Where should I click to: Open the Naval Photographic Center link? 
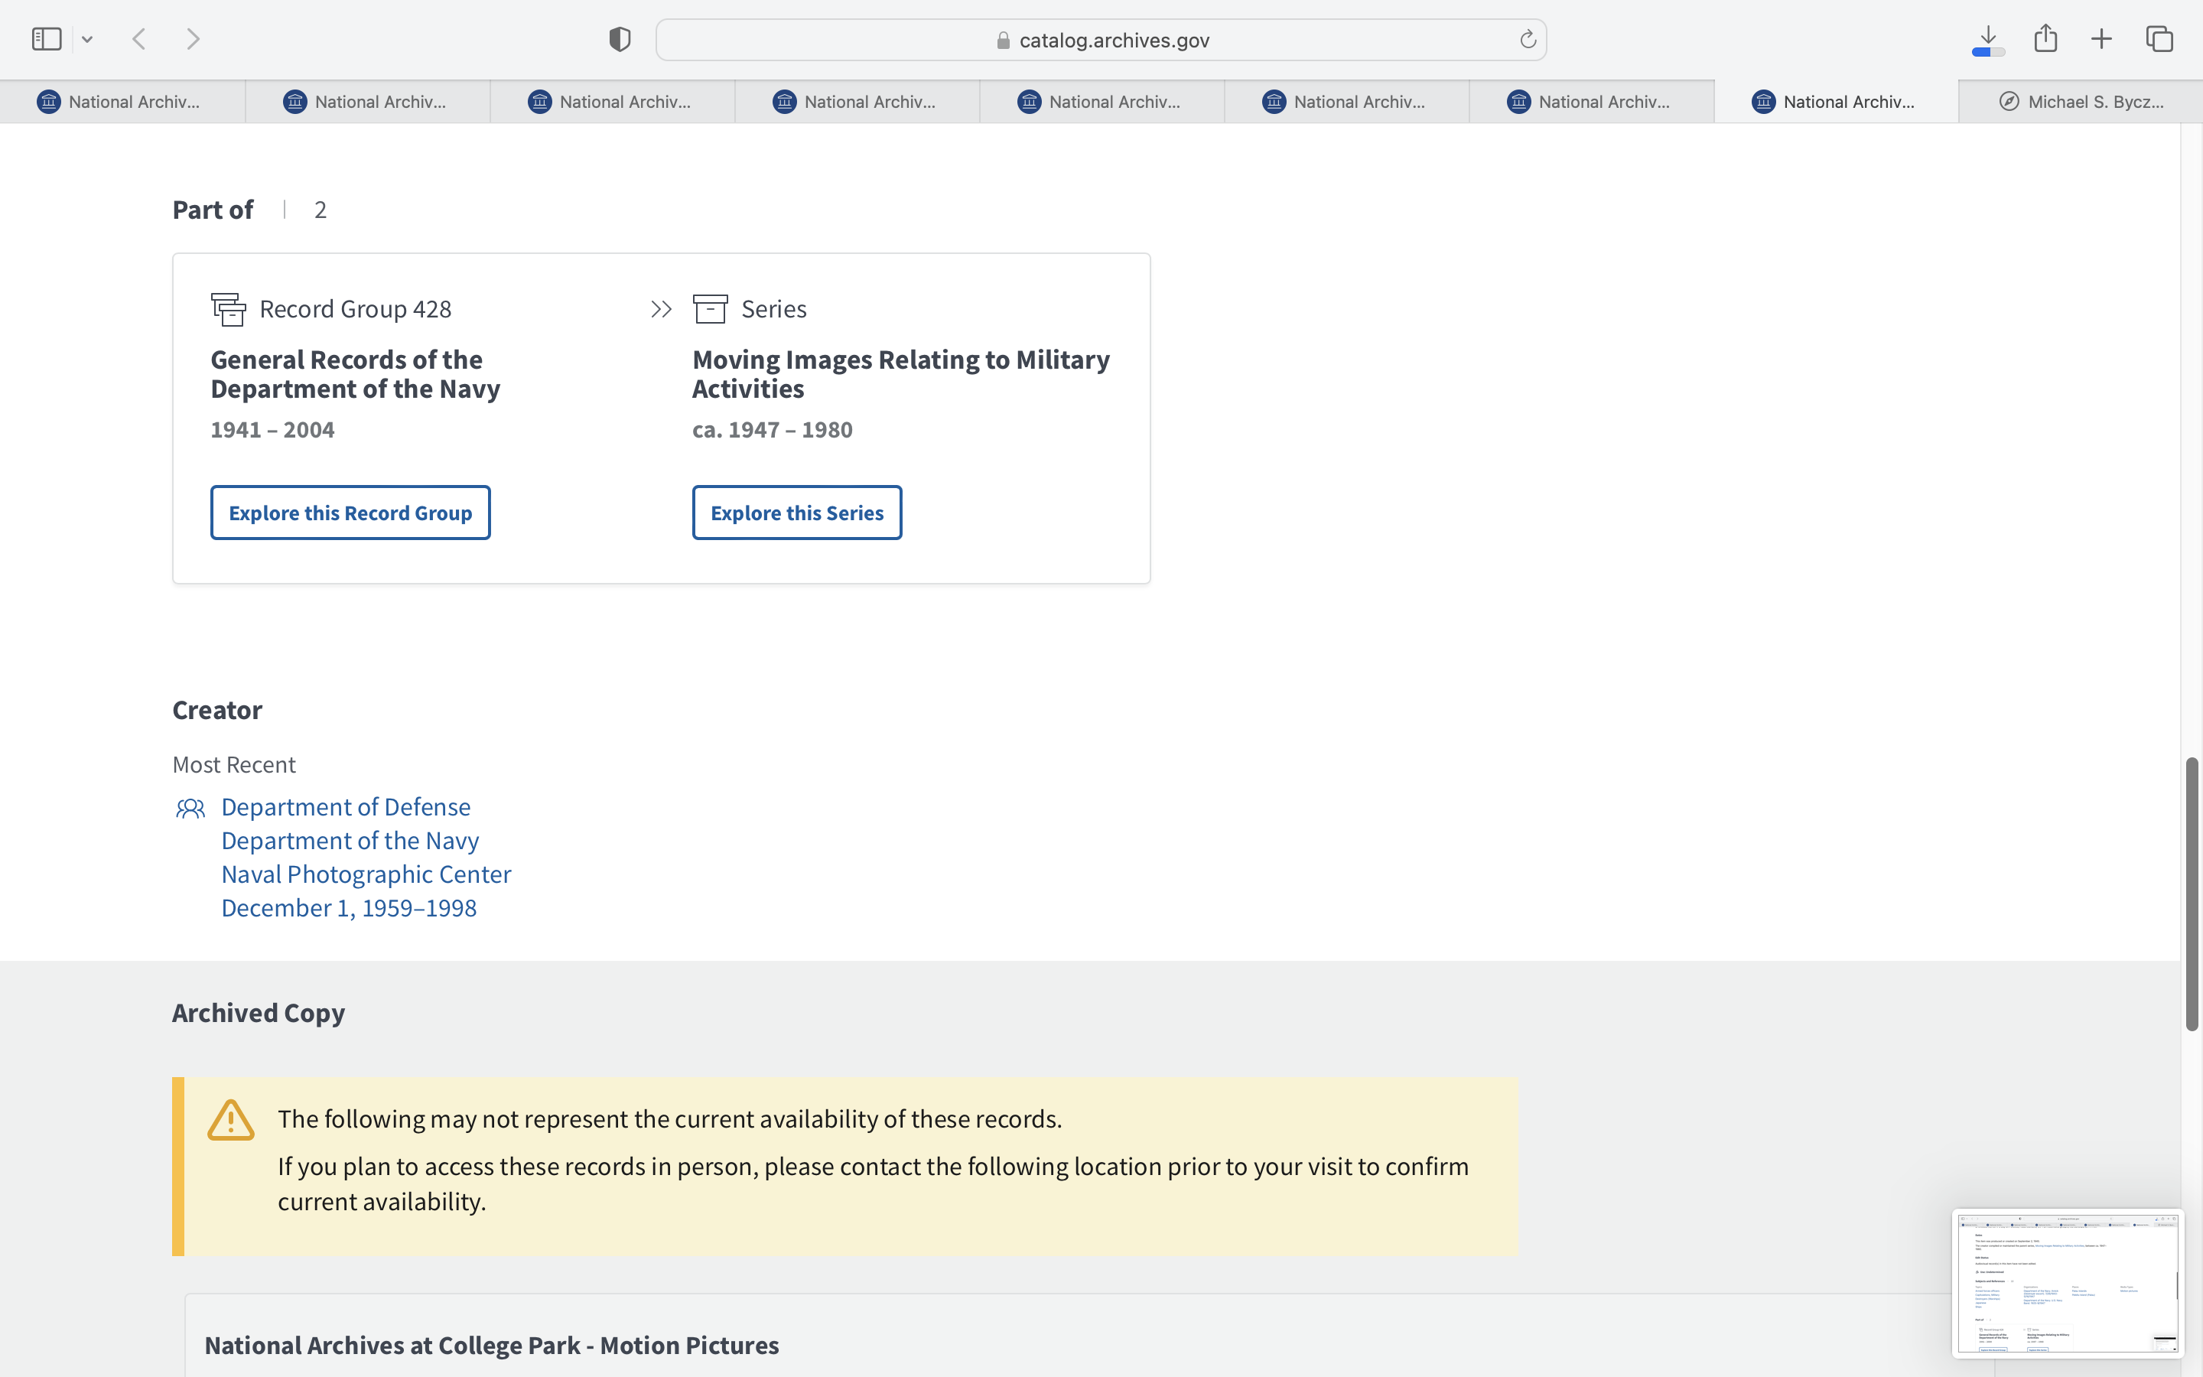click(366, 874)
